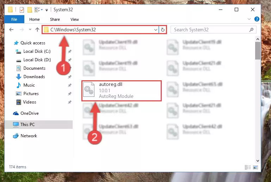The width and height of the screenshot is (271, 182).
Task: Switch to the Home ribbon tab
Action: [35, 19]
